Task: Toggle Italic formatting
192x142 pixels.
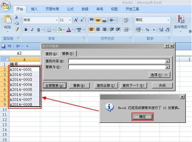Action: click(x=32, y=30)
